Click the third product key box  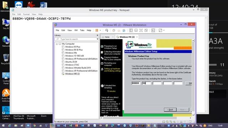click(x=157, y=83)
